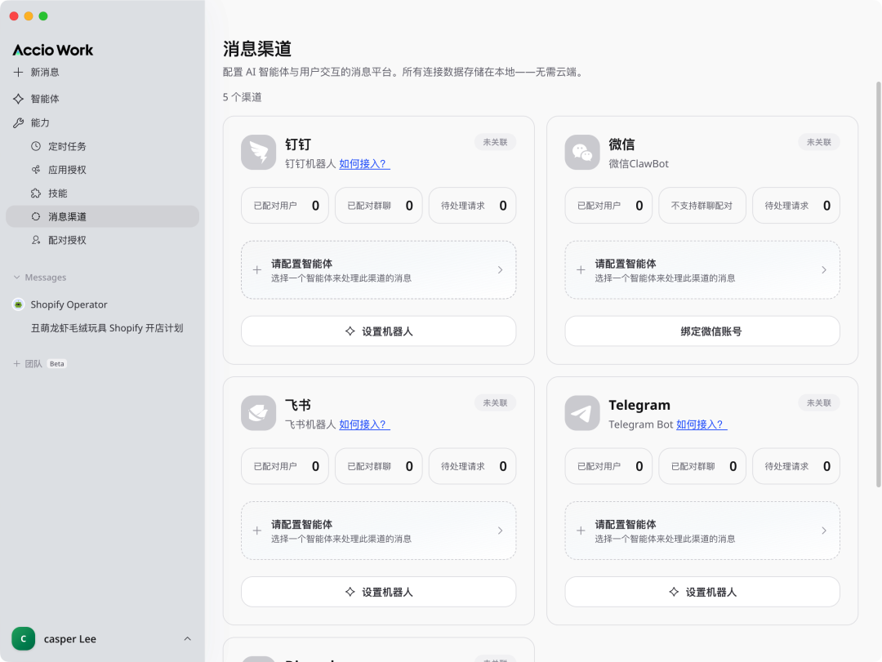Click the Feishu channel logo icon
This screenshot has width=882, height=662.
tap(258, 413)
